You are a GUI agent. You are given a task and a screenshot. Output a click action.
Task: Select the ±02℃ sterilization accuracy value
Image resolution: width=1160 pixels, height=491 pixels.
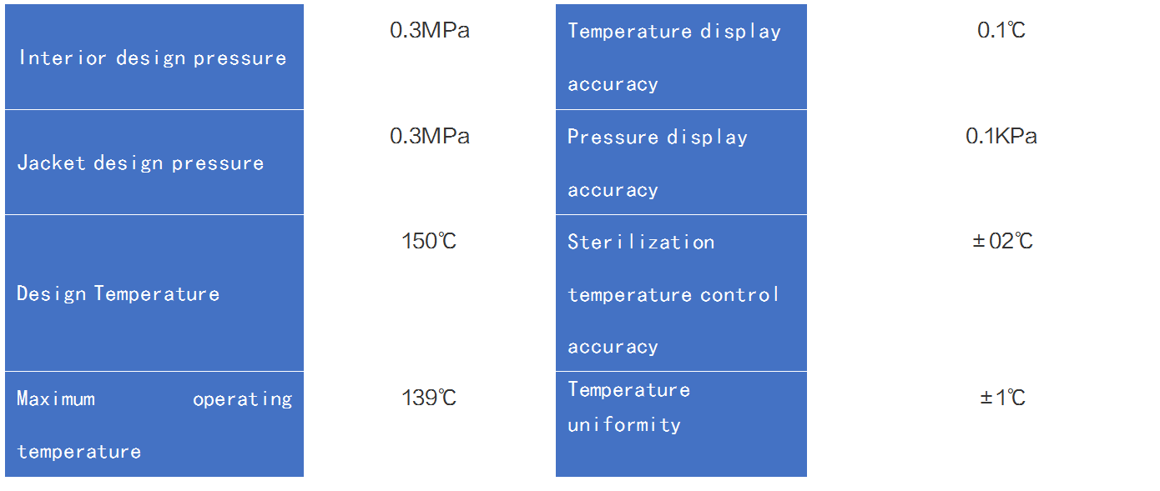pyautogui.click(x=1002, y=242)
